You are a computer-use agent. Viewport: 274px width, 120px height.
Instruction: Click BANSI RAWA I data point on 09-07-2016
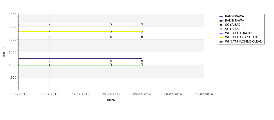pyautogui.click(x=142, y=58)
